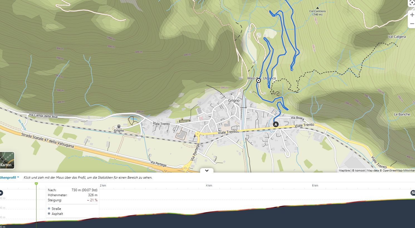Click the 6 km mark on elevation profile
The image size is (415, 228).
[315, 185]
